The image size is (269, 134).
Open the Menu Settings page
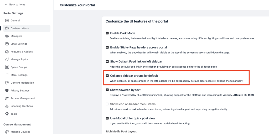tap(19, 75)
